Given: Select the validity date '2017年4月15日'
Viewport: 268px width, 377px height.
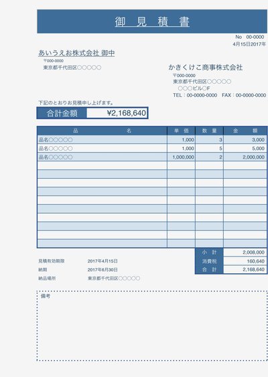Looking at the screenshot, I should tap(103, 261).
